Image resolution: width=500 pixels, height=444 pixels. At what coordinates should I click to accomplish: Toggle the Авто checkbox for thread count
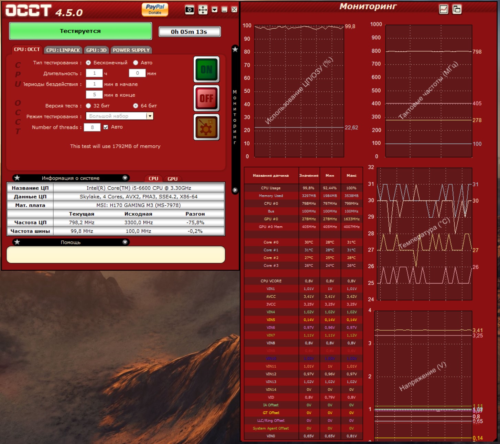tap(106, 127)
